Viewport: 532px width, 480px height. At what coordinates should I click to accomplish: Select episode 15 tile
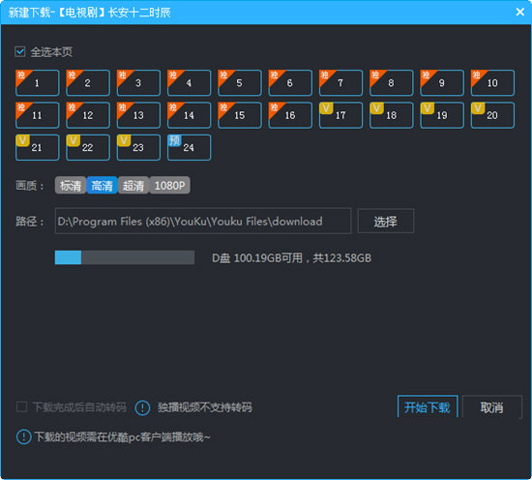coord(240,115)
